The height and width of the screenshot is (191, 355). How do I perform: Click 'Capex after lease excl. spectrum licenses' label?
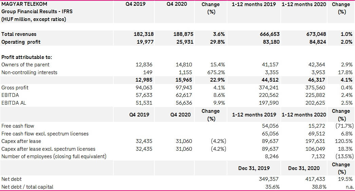48,149
